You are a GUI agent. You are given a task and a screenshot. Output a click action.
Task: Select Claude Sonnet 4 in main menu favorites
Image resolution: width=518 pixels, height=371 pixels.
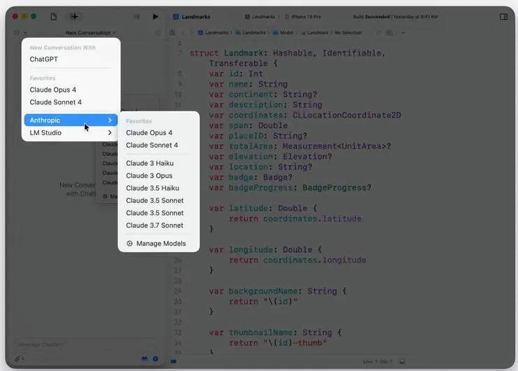tap(71, 102)
